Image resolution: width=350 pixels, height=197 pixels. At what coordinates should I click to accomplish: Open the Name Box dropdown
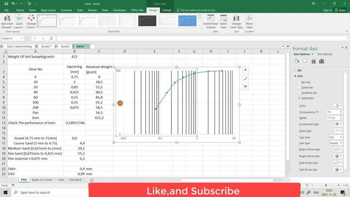22,38
